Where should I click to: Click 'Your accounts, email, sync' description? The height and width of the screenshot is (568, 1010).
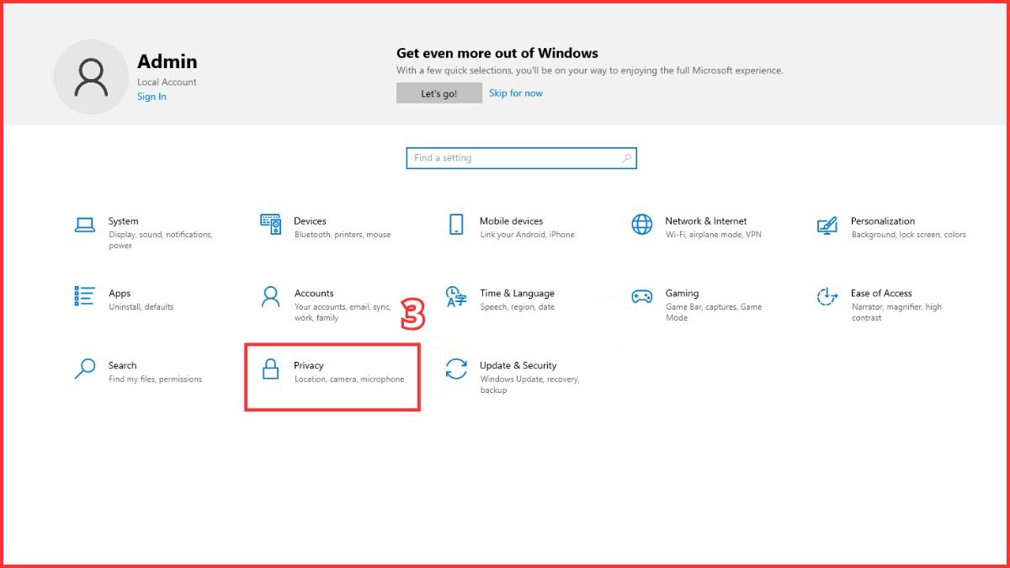[343, 312]
